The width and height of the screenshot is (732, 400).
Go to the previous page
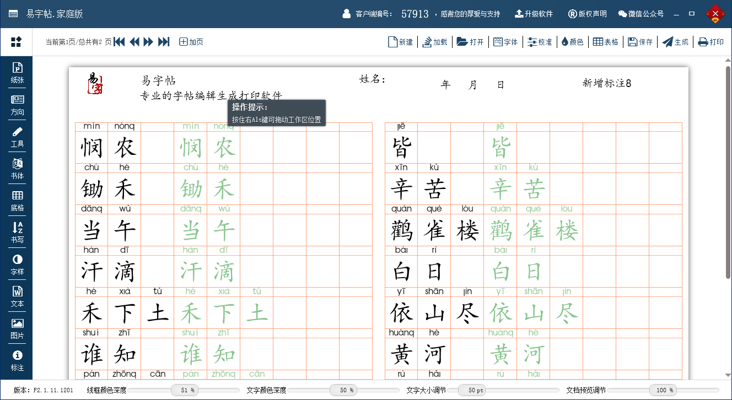pos(134,42)
